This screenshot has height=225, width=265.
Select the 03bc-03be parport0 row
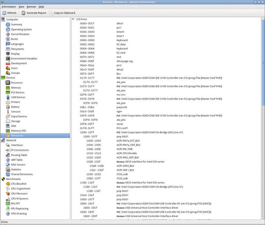tap(167, 107)
